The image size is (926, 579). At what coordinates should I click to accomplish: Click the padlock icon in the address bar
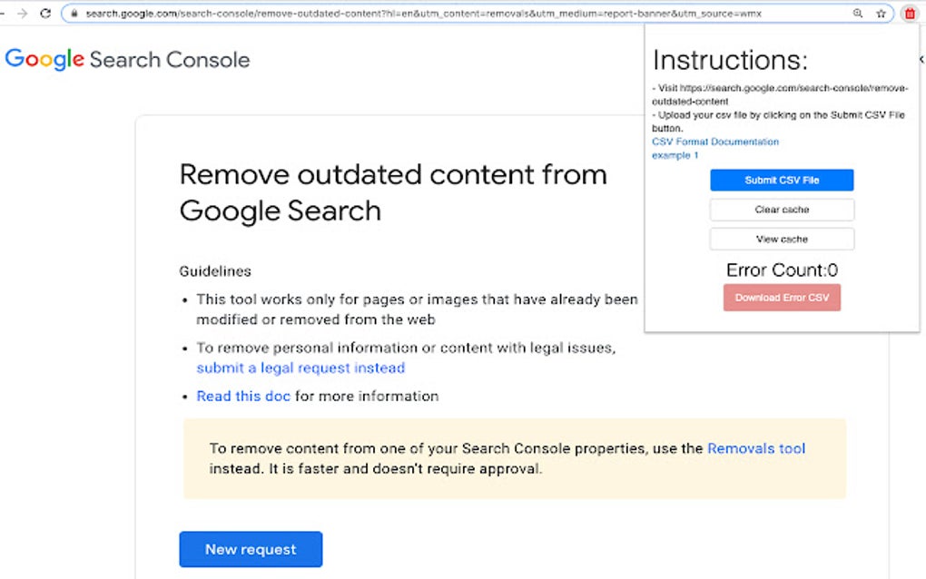[76, 14]
